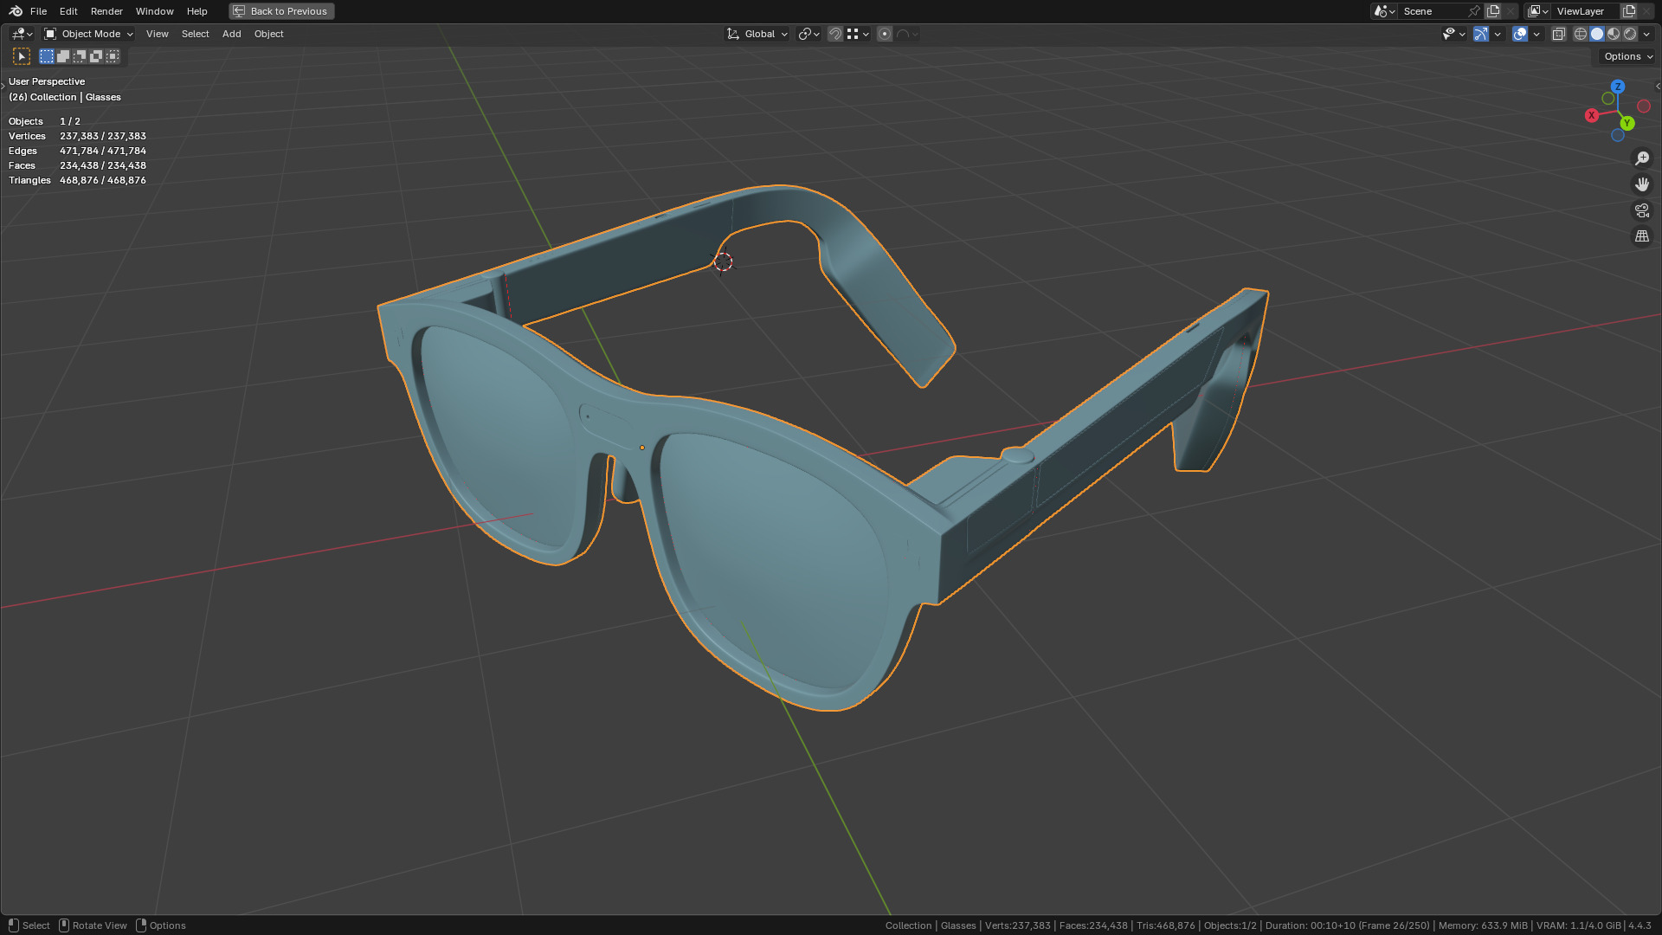Click the negative Z axis gizmo circle

click(1617, 135)
